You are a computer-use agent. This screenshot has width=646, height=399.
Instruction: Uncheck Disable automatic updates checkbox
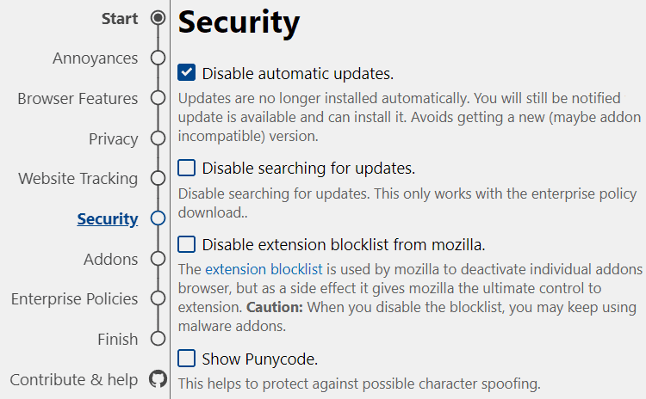(x=187, y=73)
